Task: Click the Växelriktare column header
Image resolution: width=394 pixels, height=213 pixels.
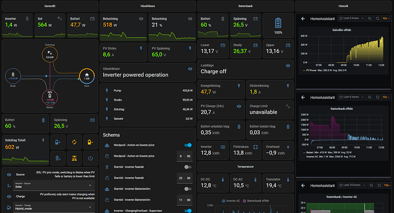Action: click(x=147, y=6)
